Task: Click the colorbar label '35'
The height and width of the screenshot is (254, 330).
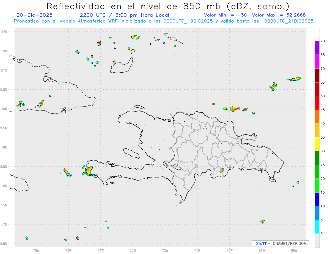Action: point(323,137)
